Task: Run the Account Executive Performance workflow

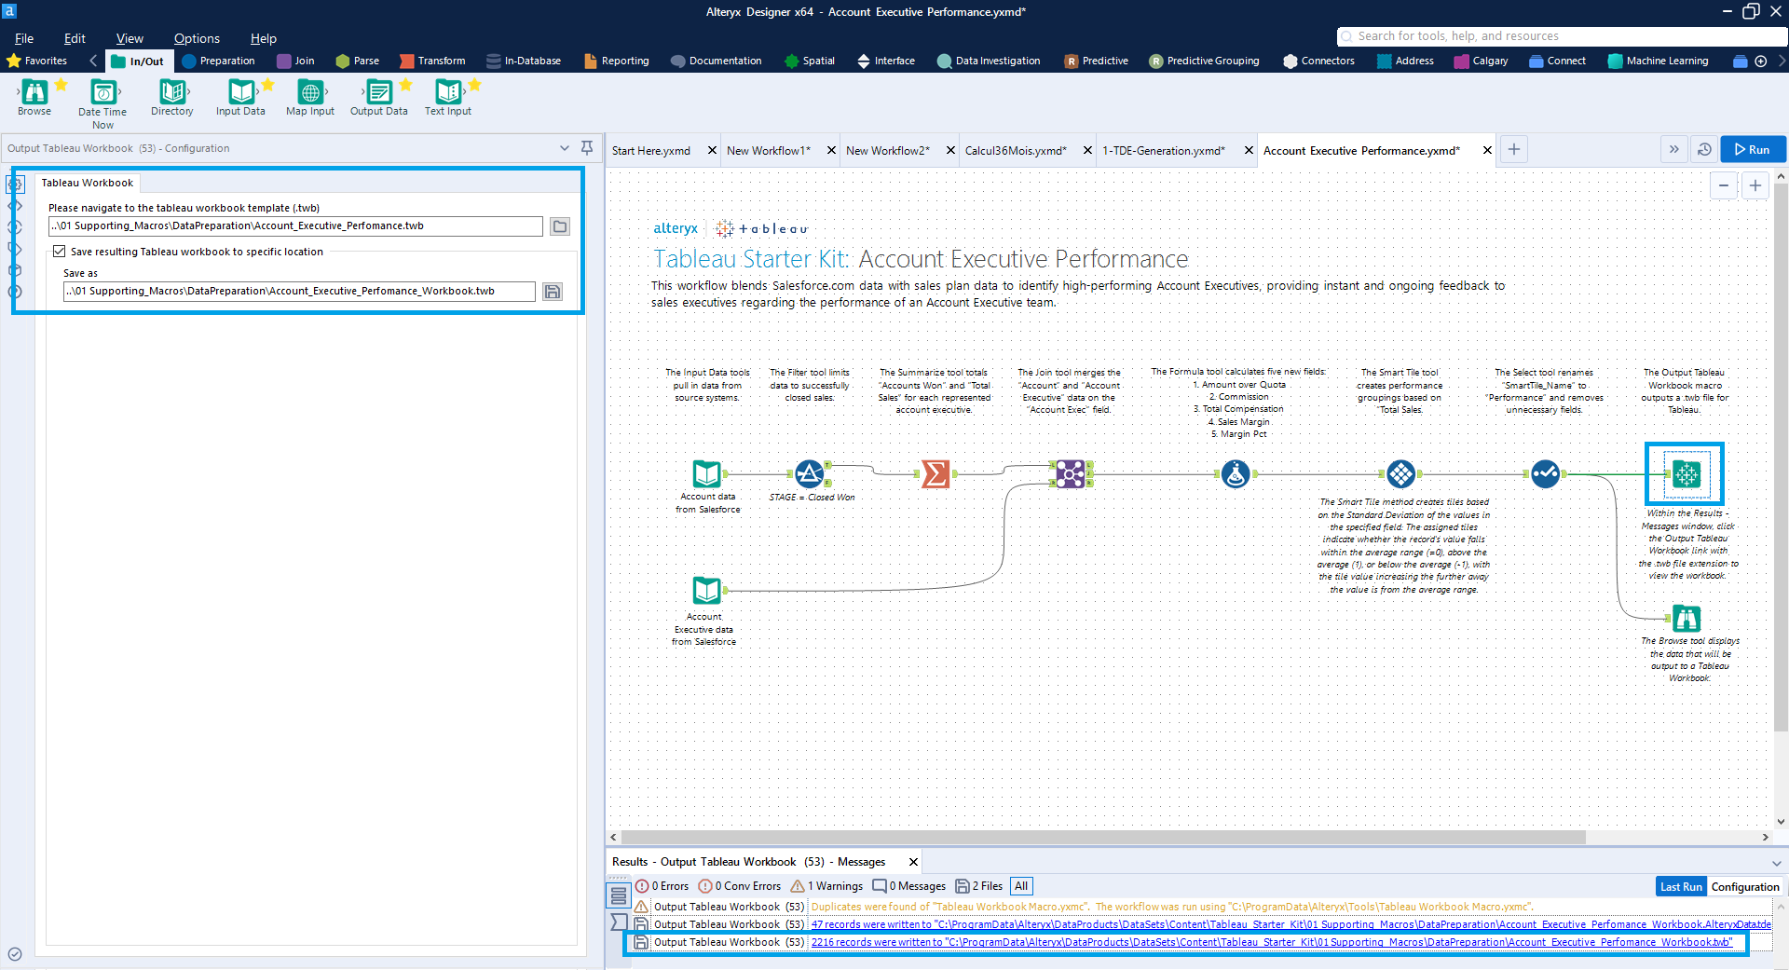Action: 1752,149
